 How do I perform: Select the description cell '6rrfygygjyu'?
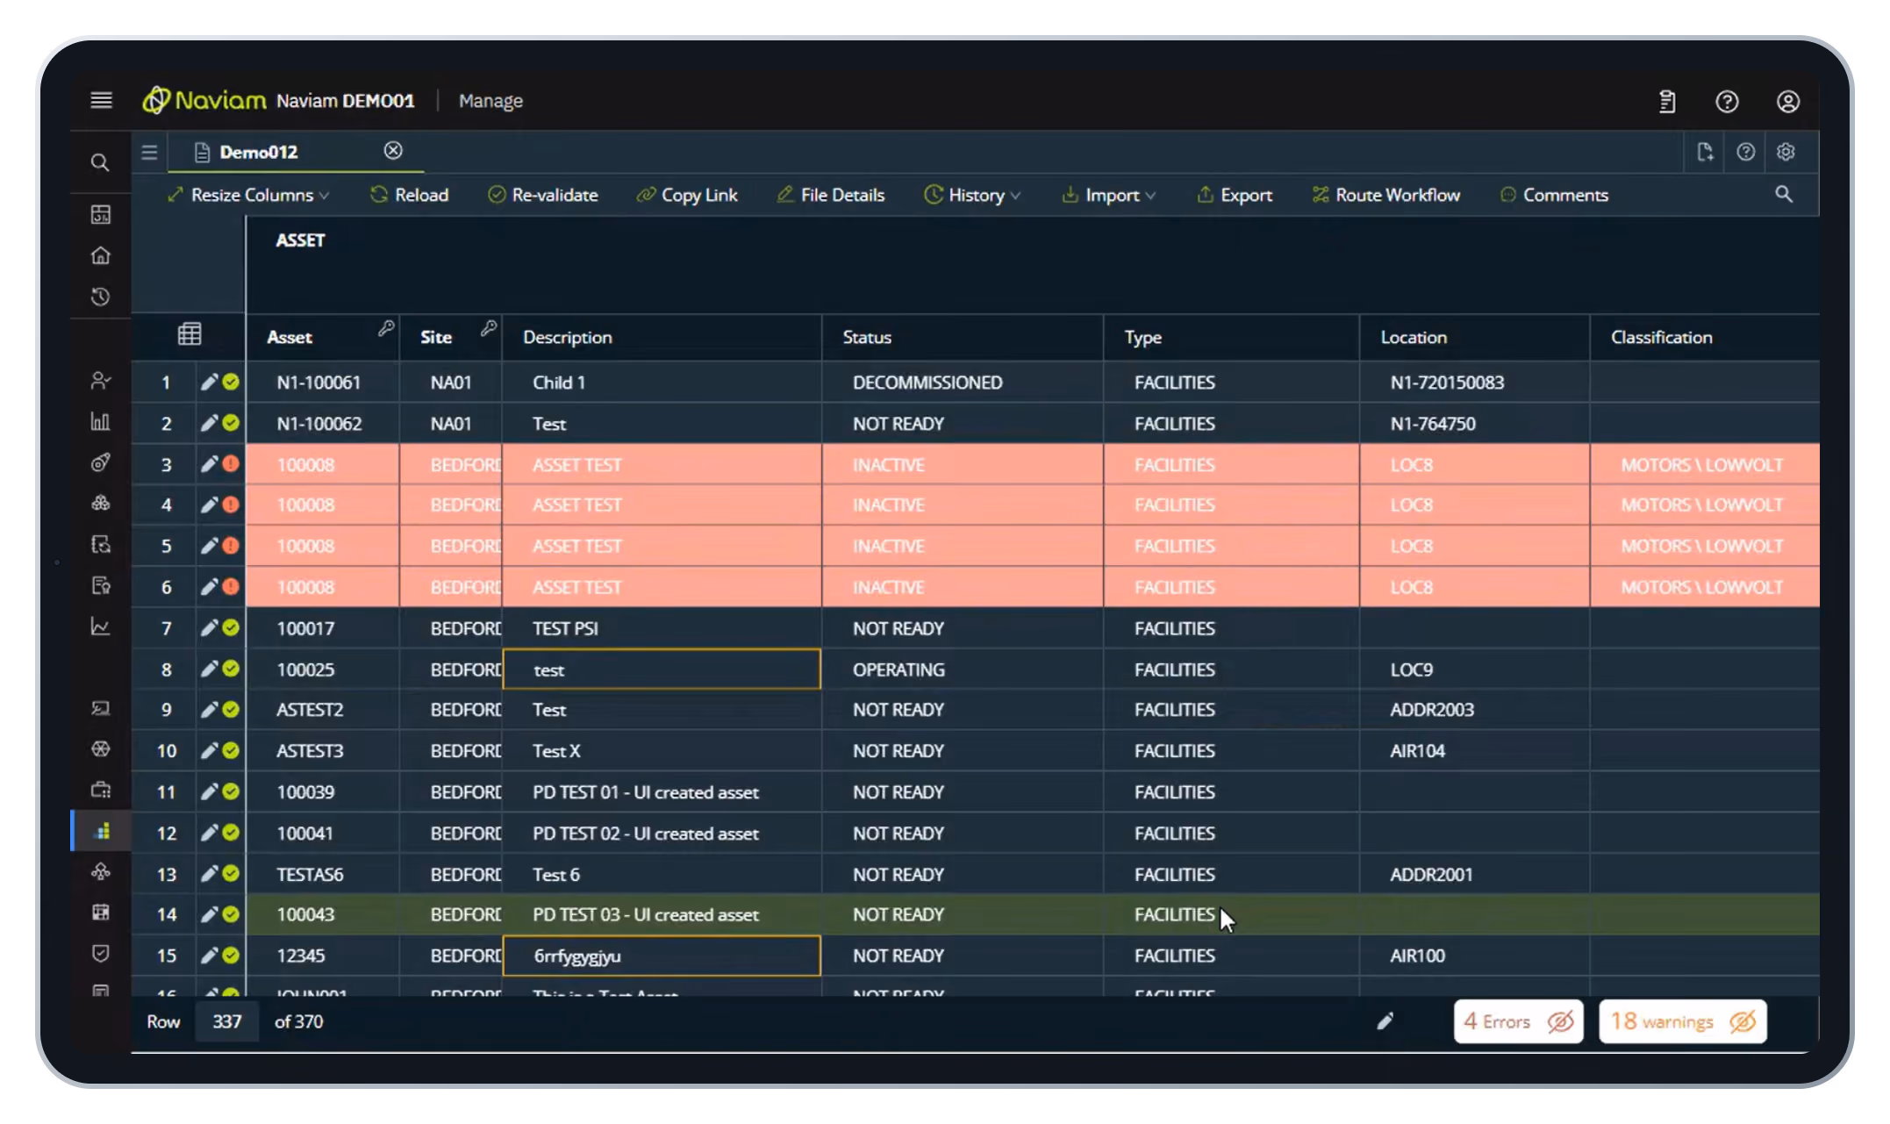[x=662, y=956]
